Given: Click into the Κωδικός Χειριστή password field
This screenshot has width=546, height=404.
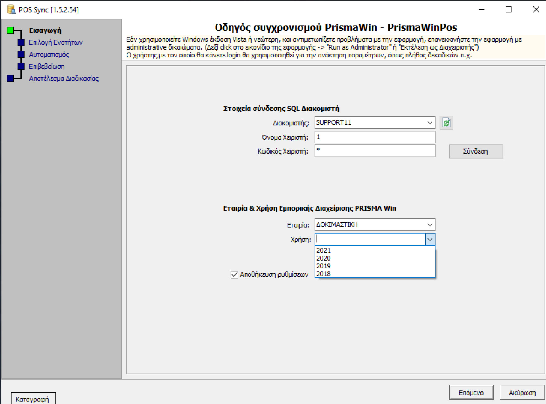Looking at the screenshot, I should coord(375,151).
